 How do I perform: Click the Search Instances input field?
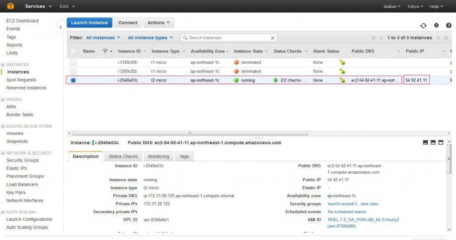tap(229, 38)
